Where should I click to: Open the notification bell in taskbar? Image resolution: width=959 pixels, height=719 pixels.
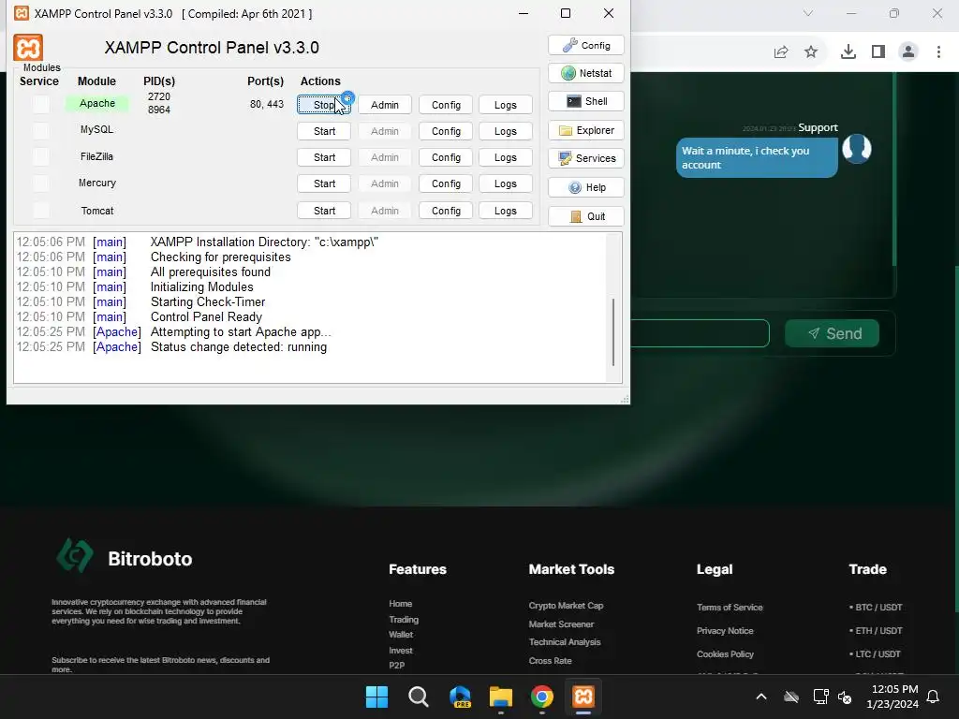pos(934,697)
